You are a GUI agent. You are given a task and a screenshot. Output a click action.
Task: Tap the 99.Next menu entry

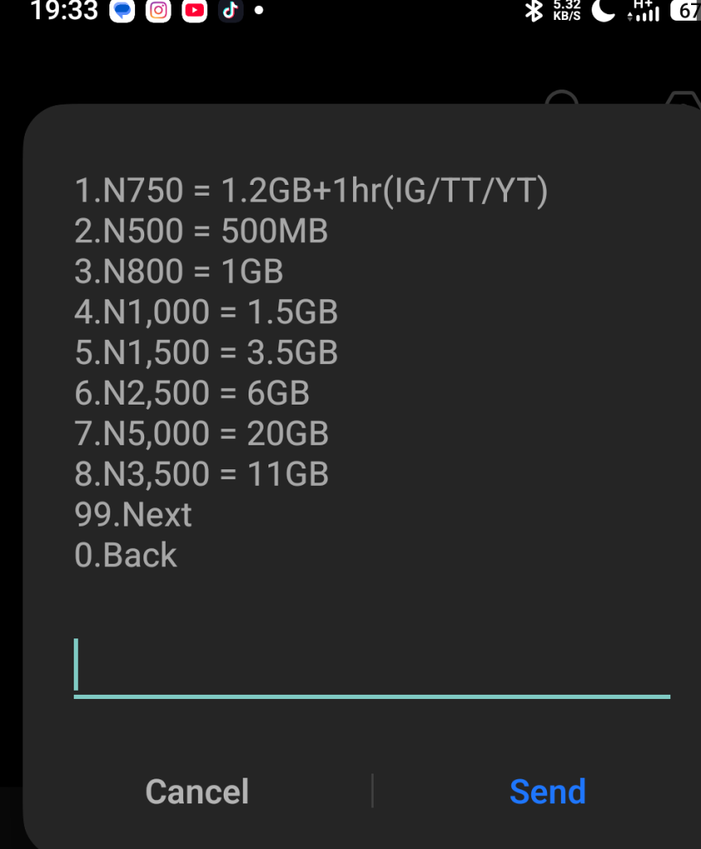[x=133, y=515]
